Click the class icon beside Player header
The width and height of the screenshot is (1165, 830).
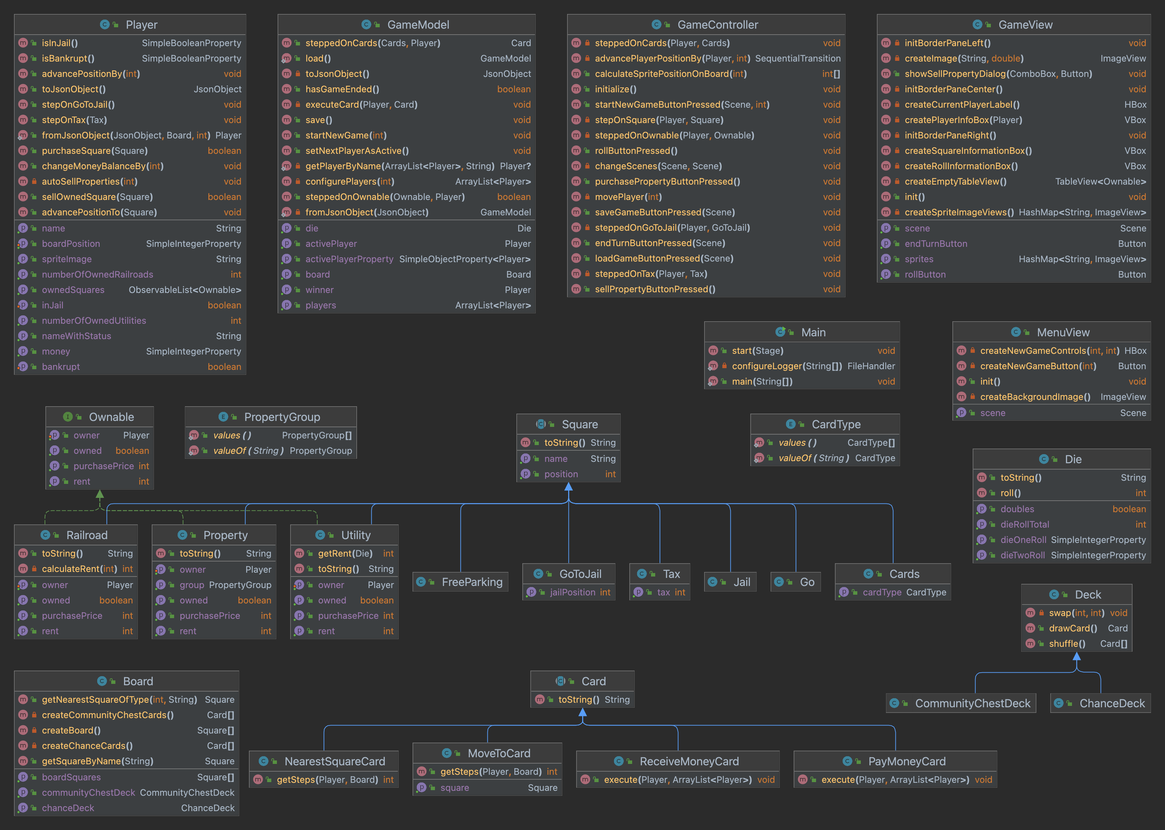[105, 24]
